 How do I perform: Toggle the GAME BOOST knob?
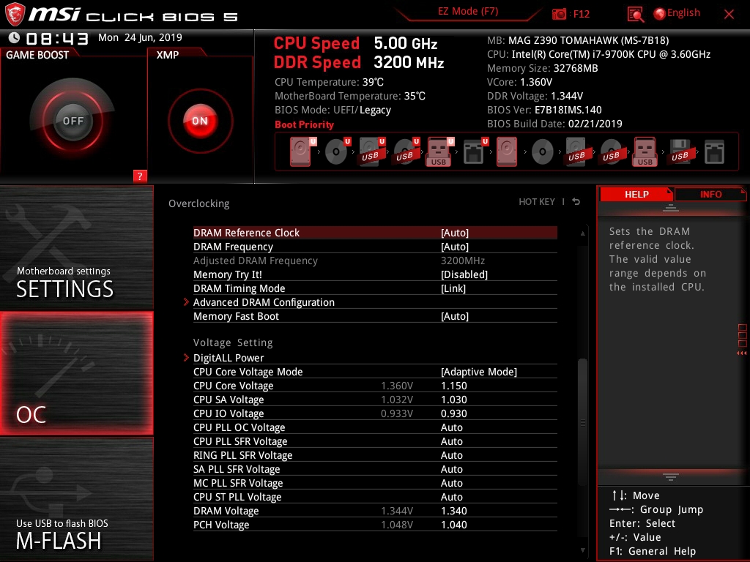point(73,121)
